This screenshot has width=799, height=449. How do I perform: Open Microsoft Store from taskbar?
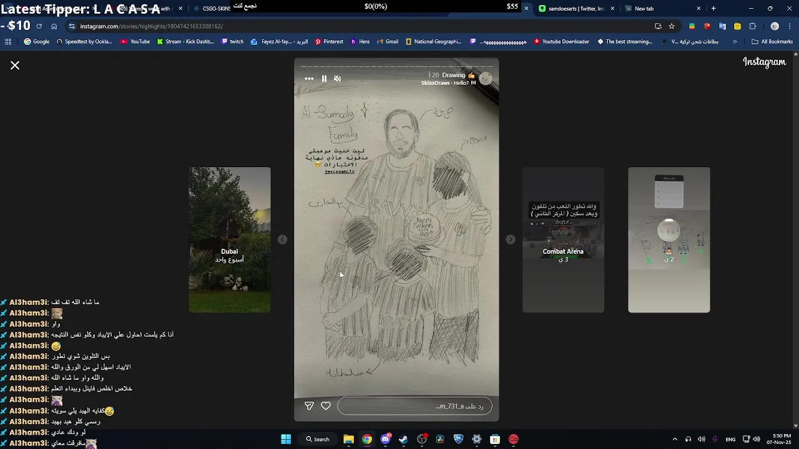(x=495, y=439)
